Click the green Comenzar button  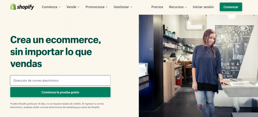click(231, 7)
